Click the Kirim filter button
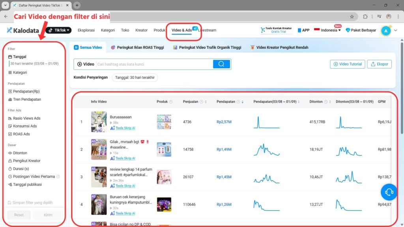The width and height of the screenshot is (404, 227). (x=48, y=215)
